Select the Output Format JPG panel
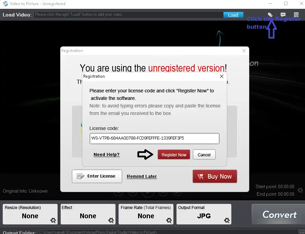Image resolution: width=305 pixels, height=234 pixels. [204, 214]
